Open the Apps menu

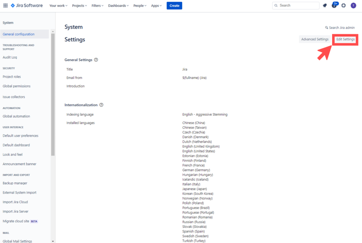pyautogui.click(x=156, y=6)
